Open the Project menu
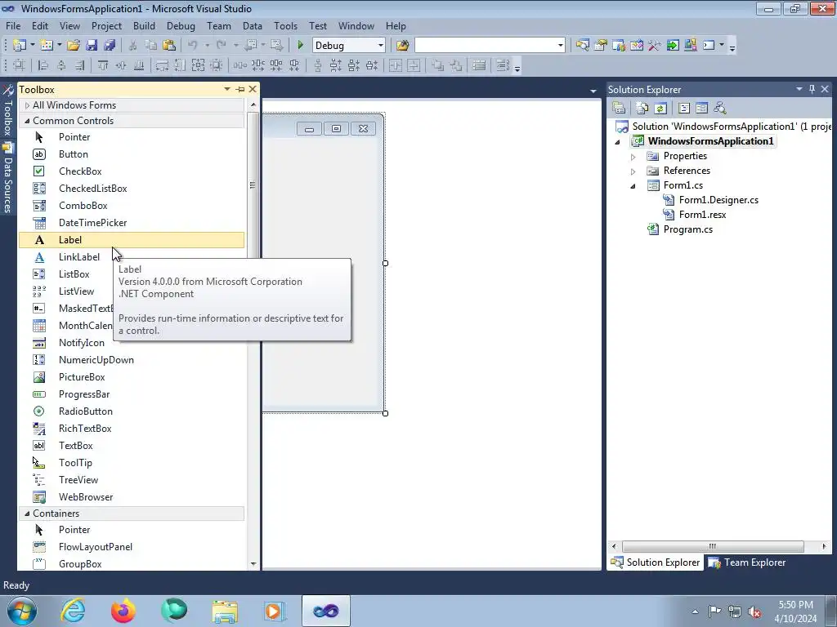Image resolution: width=837 pixels, height=627 pixels. click(106, 25)
